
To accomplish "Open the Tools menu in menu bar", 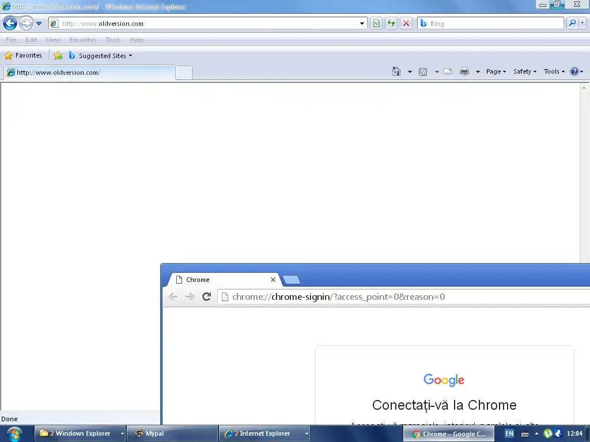I will click(x=113, y=40).
